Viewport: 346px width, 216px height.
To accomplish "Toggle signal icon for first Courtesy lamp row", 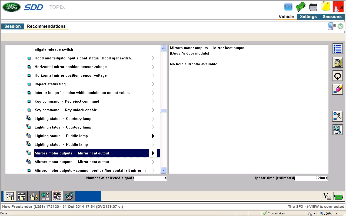I will click(x=28, y=118).
